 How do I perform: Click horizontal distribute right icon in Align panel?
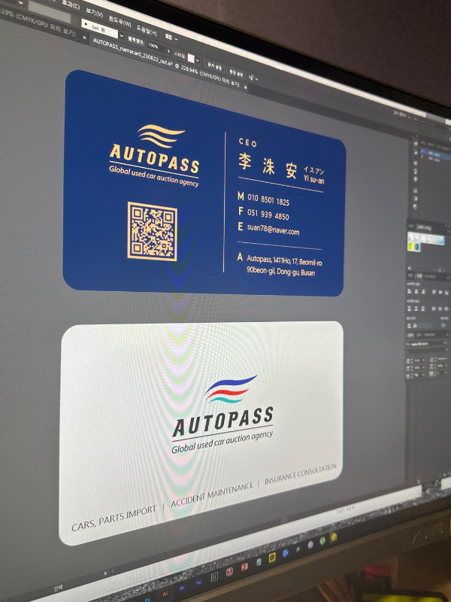[x=446, y=309]
